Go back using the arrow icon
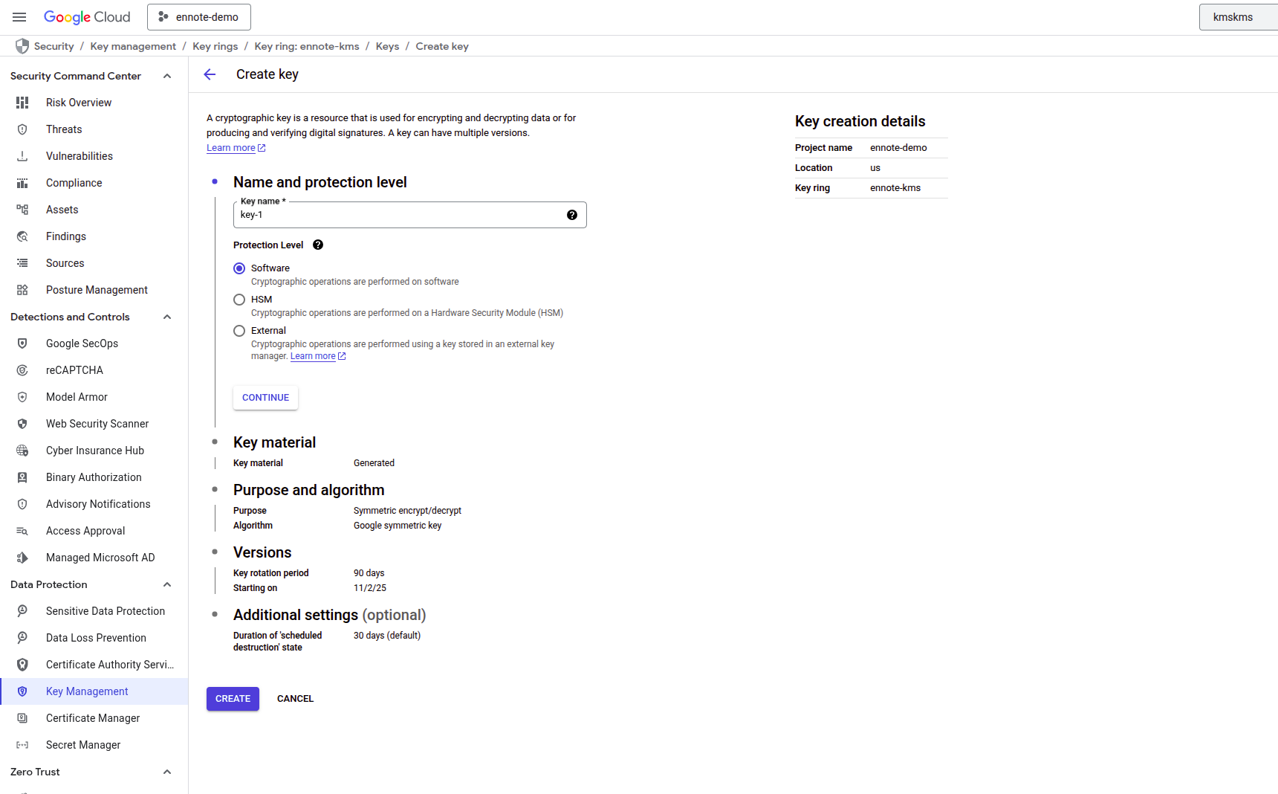This screenshot has height=794, width=1278. tap(210, 74)
